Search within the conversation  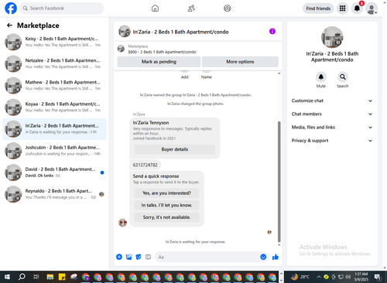click(x=343, y=77)
